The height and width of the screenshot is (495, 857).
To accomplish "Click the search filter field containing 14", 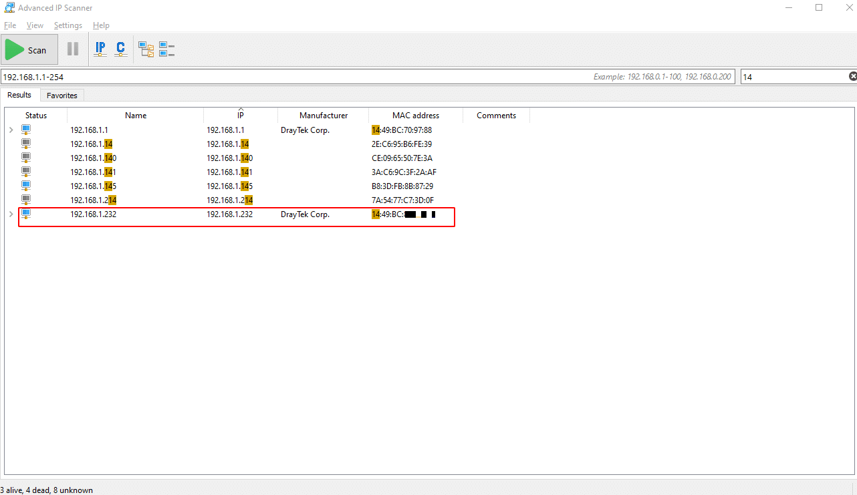I will tap(793, 77).
